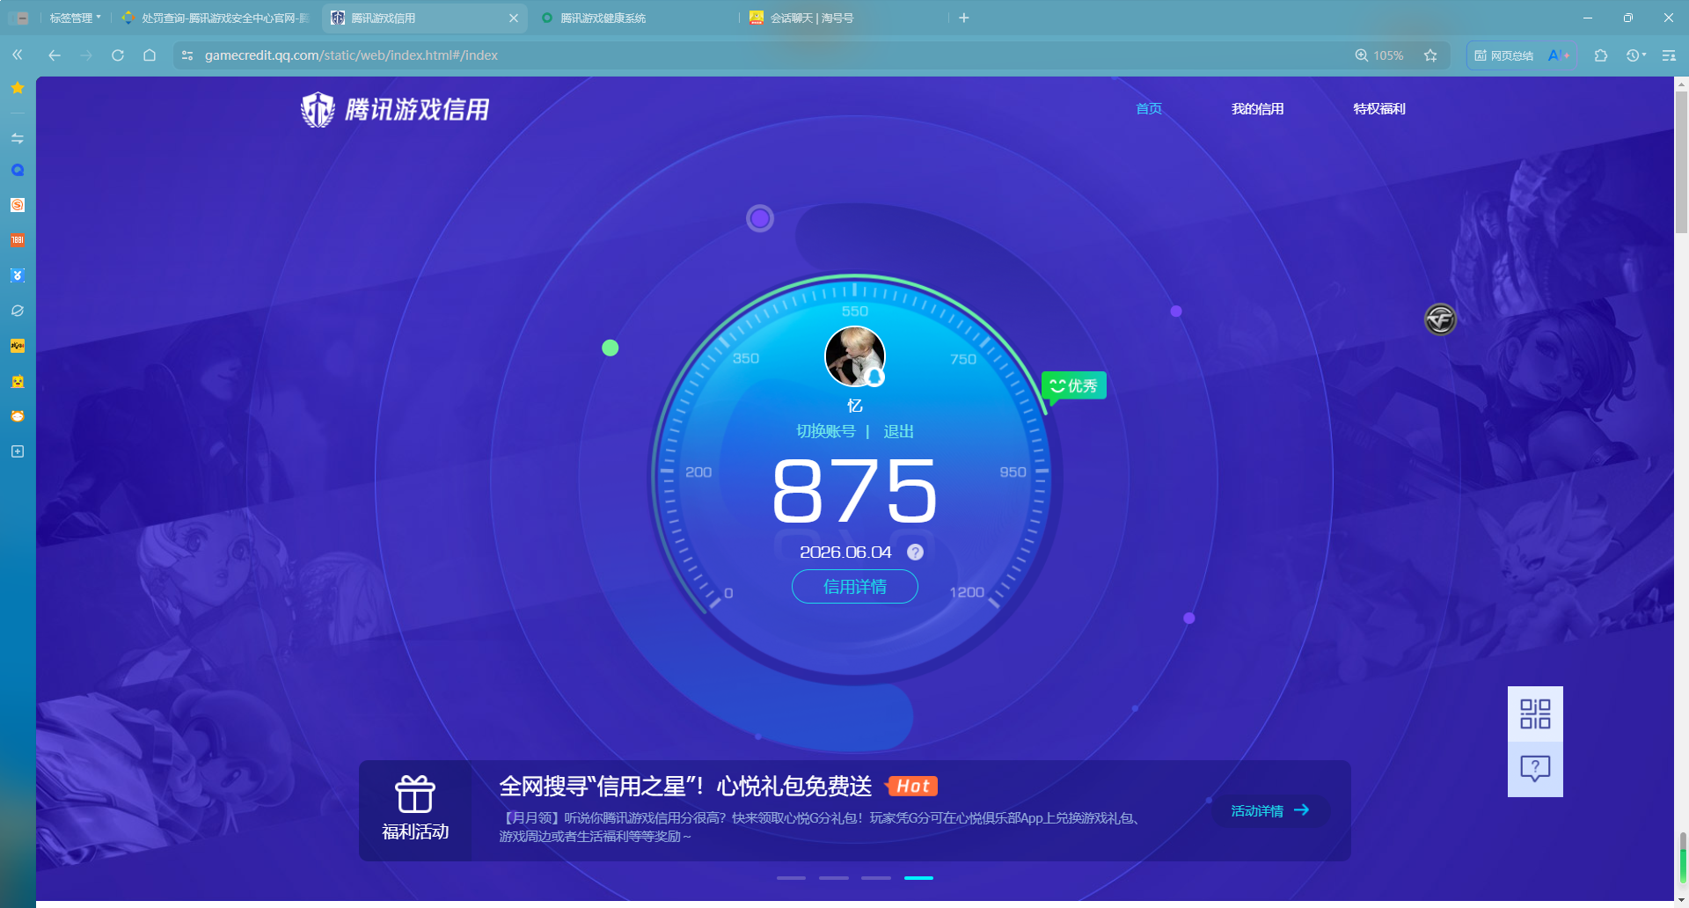Toggle the tab group icon at top-left
Screen dimensions: 1689x908
click(x=19, y=18)
